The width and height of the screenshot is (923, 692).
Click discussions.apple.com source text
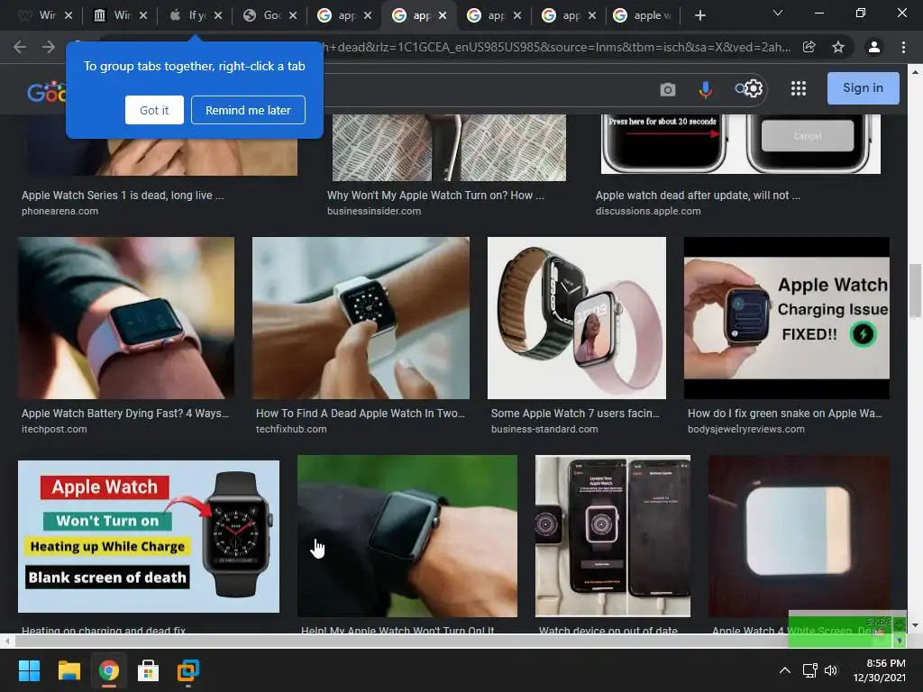click(x=648, y=211)
